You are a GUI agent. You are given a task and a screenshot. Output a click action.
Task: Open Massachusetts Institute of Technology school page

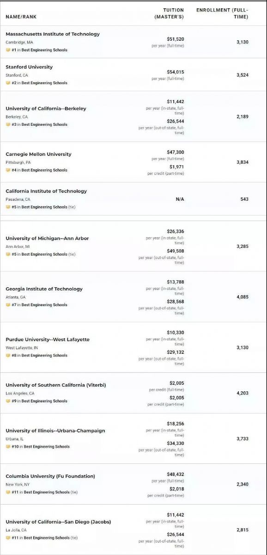tap(53, 34)
